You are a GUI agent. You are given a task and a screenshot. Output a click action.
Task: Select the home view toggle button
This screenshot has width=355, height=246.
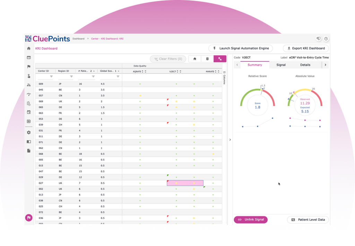tap(195, 59)
